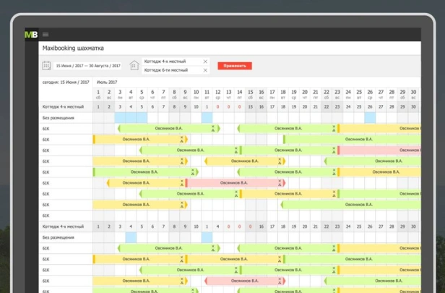Select the second Без размещения row label
The image size is (445, 293).
pyautogui.click(x=59, y=237)
